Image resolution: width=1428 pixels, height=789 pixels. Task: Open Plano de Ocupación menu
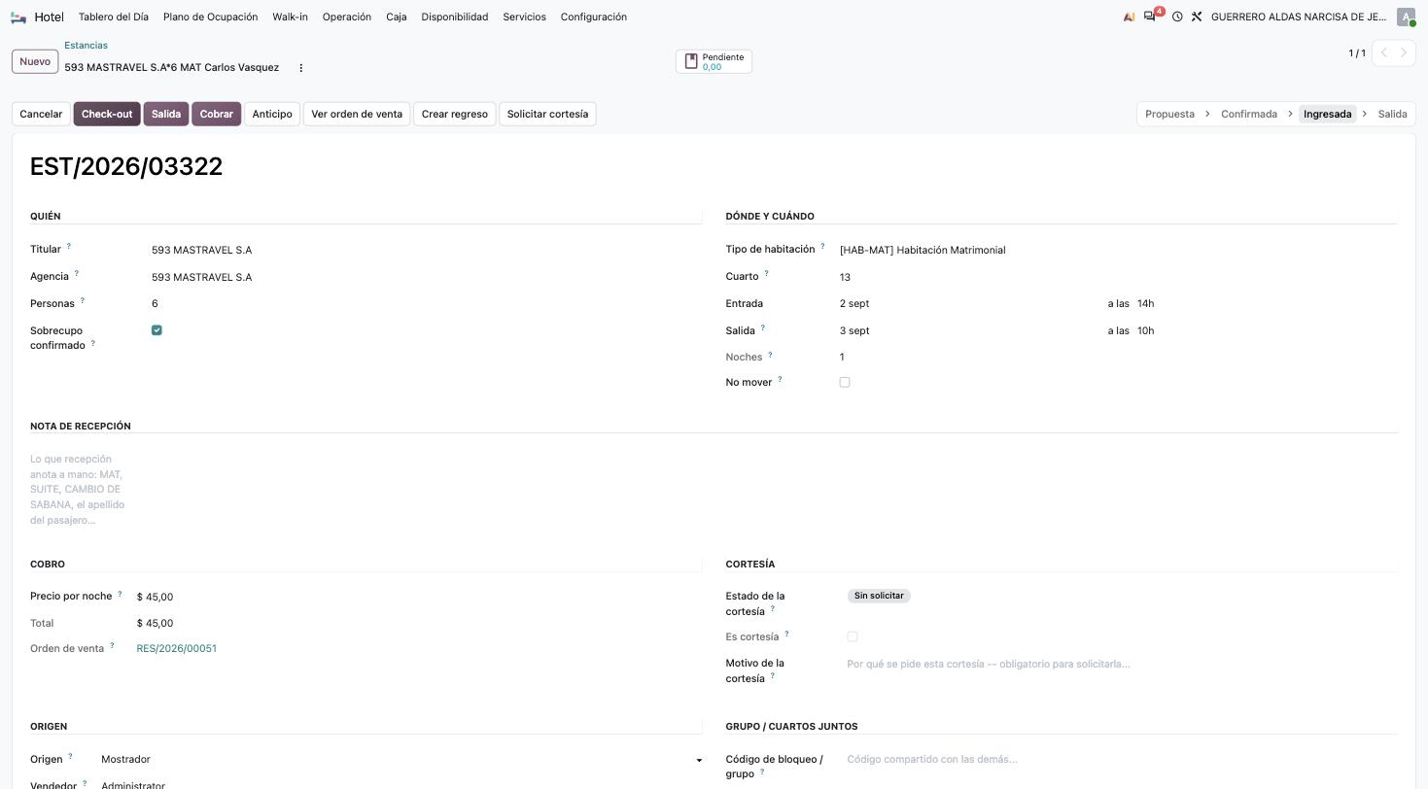(x=210, y=17)
